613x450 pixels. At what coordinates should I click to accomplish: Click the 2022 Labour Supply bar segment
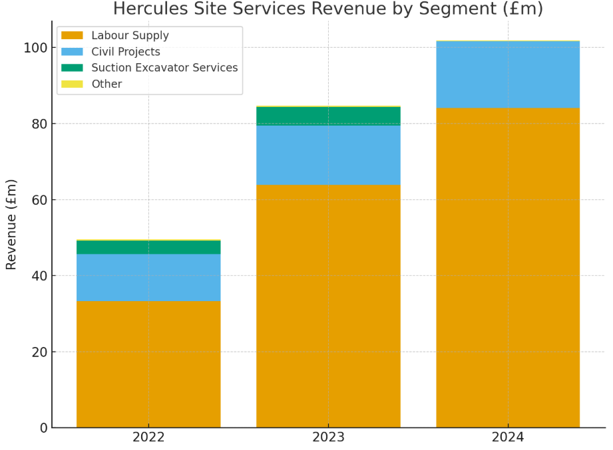pyautogui.click(x=148, y=364)
